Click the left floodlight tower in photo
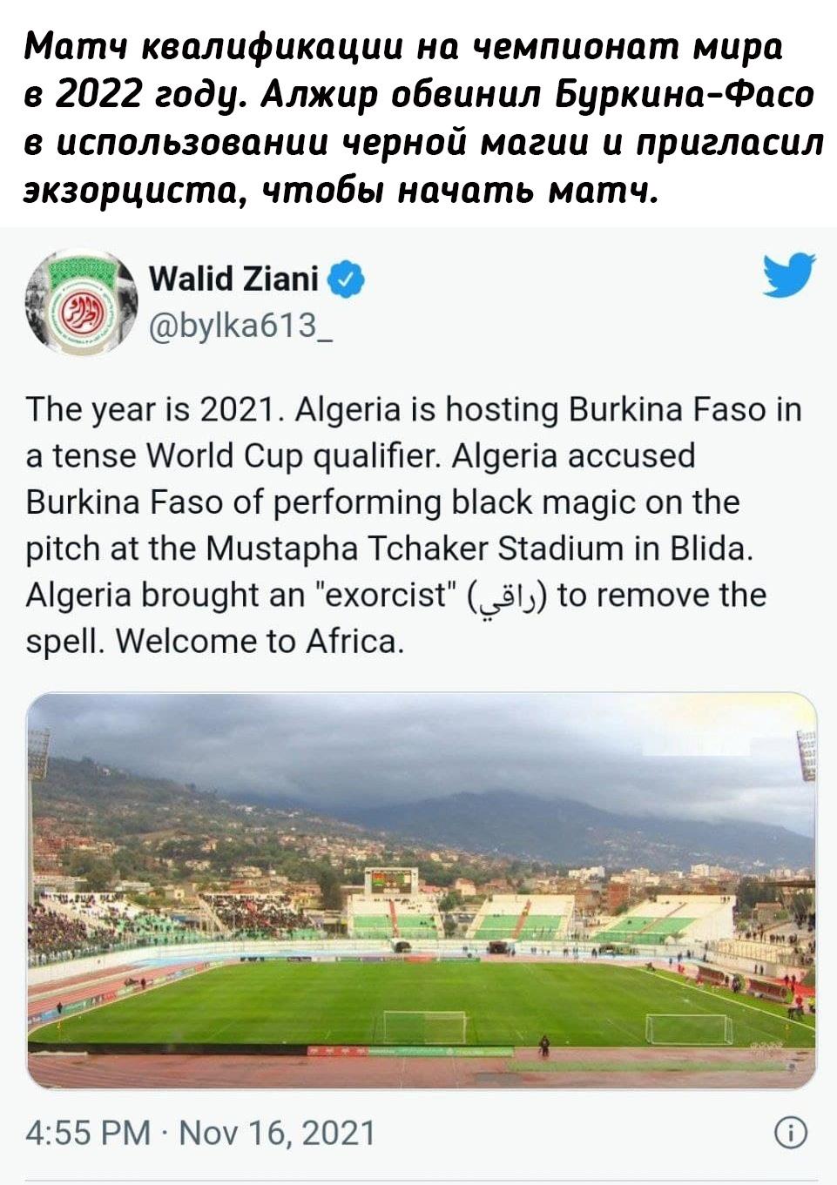 (39, 754)
